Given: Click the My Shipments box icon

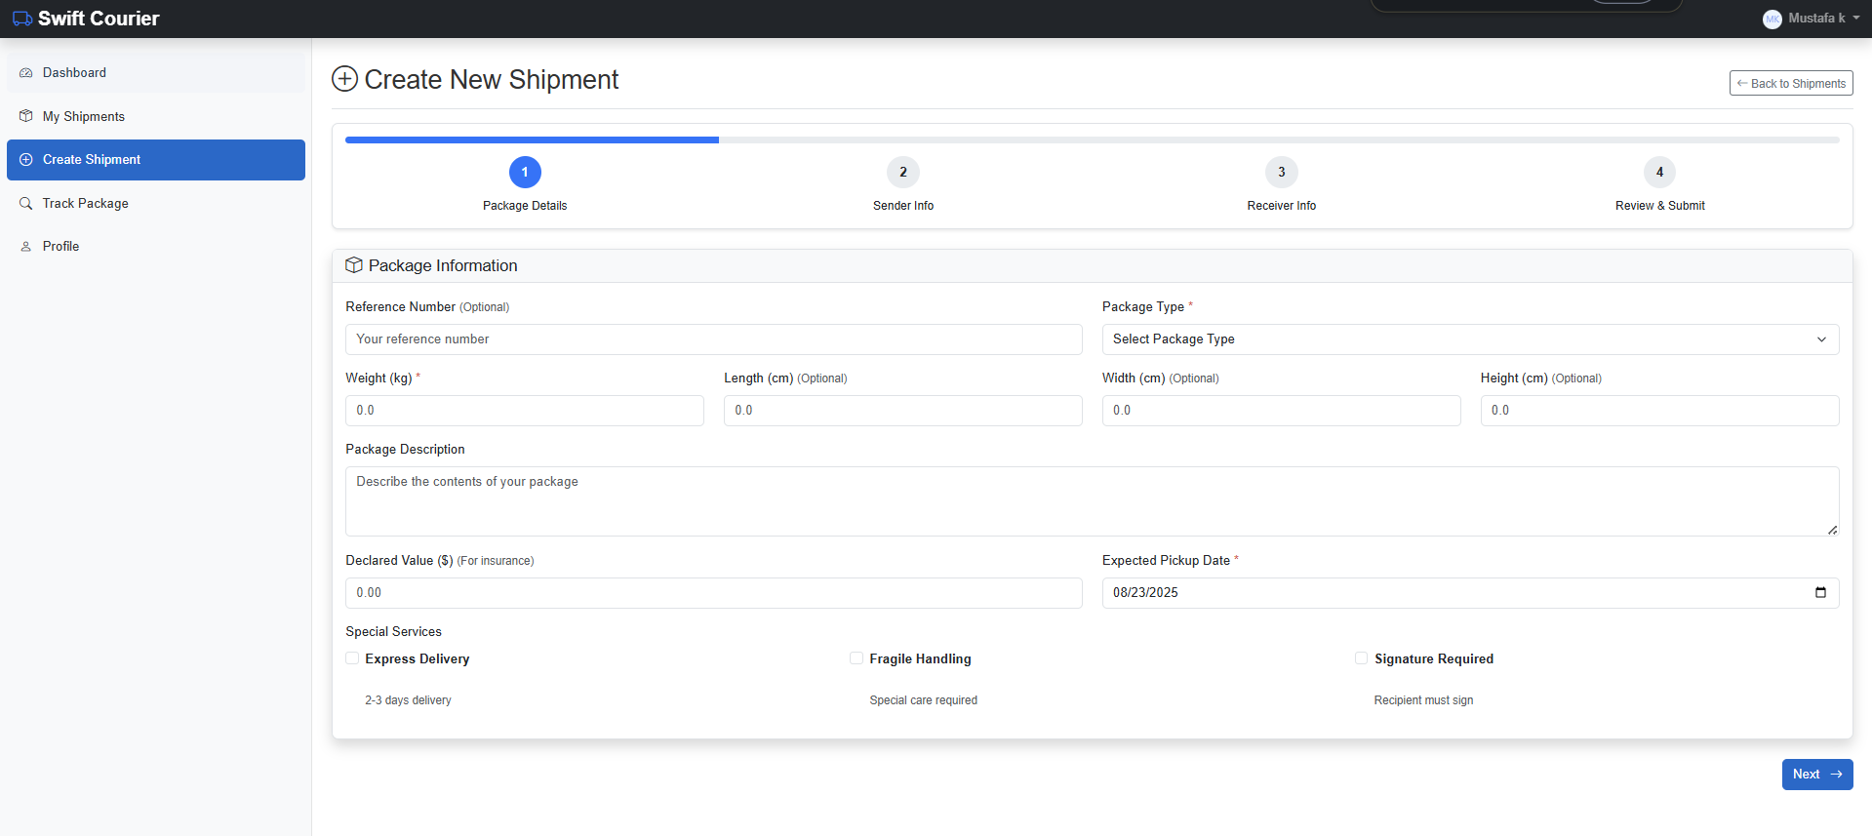Looking at the screenshot, I should click(26, 116).
